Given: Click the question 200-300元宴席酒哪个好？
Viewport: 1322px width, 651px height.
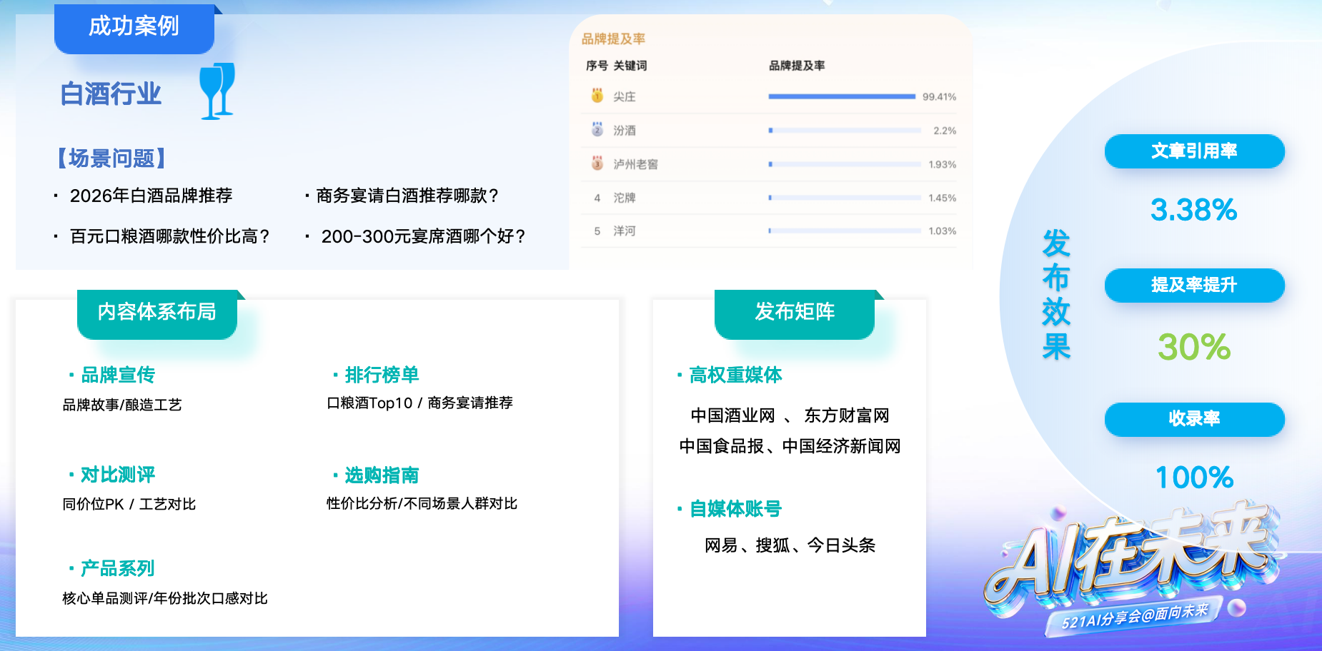Looking at the screenshot, I should [x=424, y=236].
